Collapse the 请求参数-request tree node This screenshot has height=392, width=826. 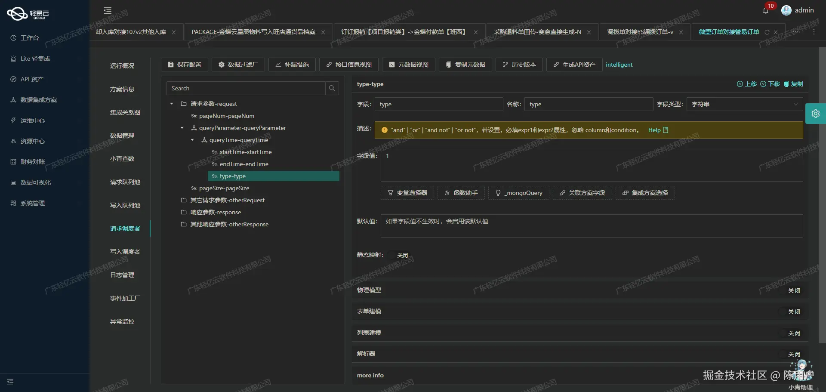click(172, 104)
